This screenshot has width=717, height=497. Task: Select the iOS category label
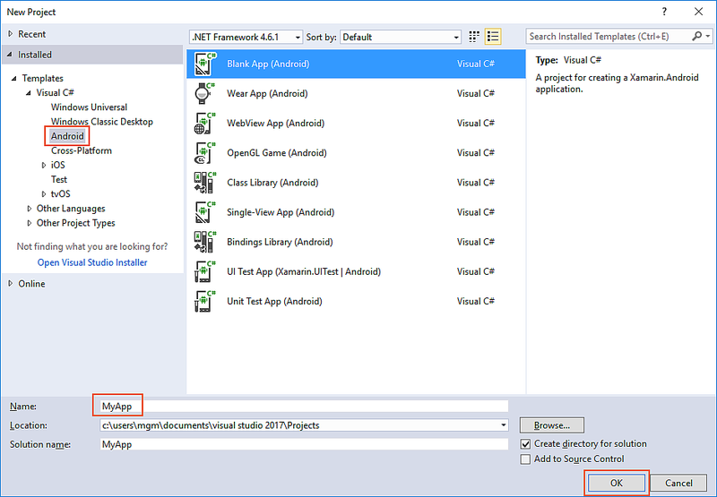(x=58, y=165)
